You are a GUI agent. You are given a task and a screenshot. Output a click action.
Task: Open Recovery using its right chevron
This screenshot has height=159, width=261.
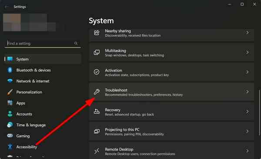[x=248, y=112]
